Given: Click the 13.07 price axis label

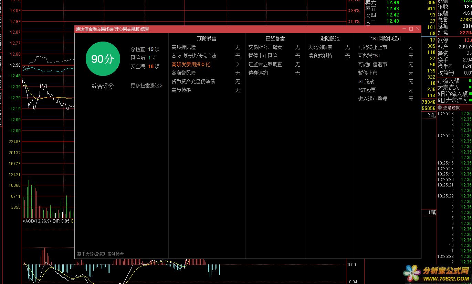Looking at the screenshot, I should (15, 11).
